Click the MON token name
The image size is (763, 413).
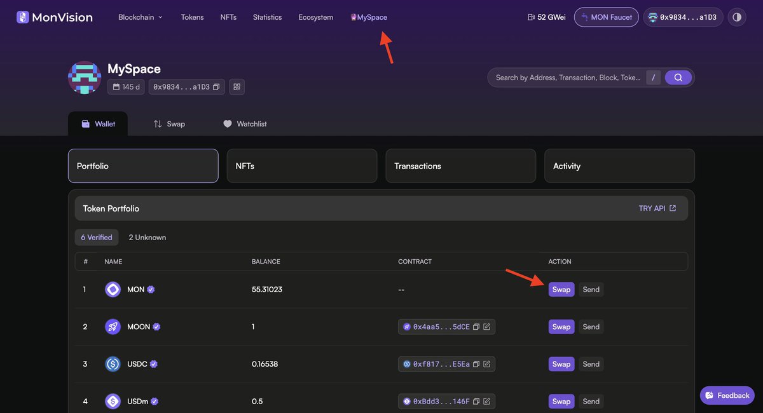coord(135,289)
